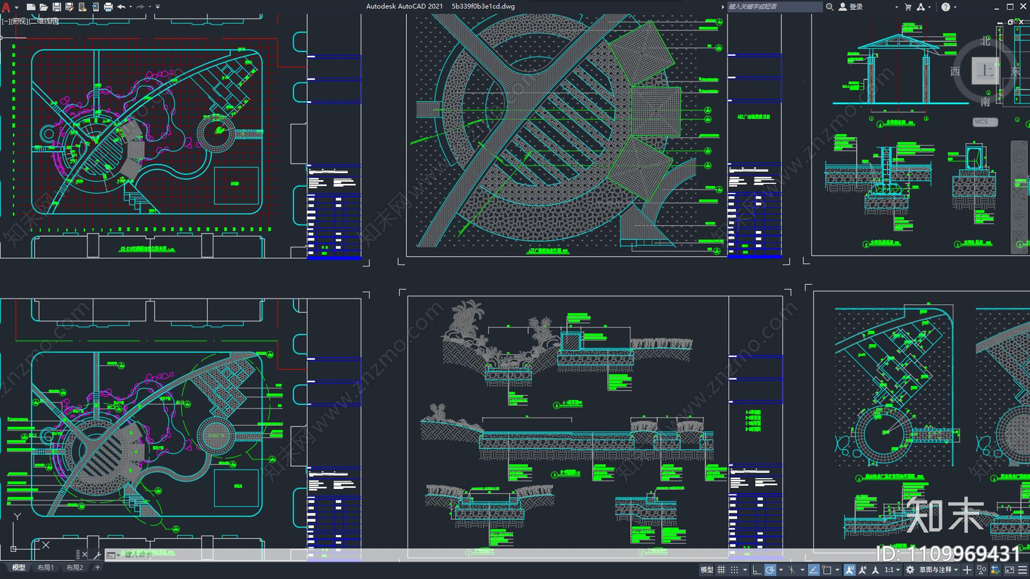Click the keyword search input field
This screenshot has height=579, width=1030.
(x=774, y=6)
